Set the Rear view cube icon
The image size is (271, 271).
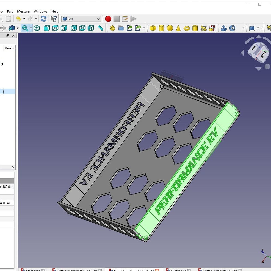click(74, 28)
